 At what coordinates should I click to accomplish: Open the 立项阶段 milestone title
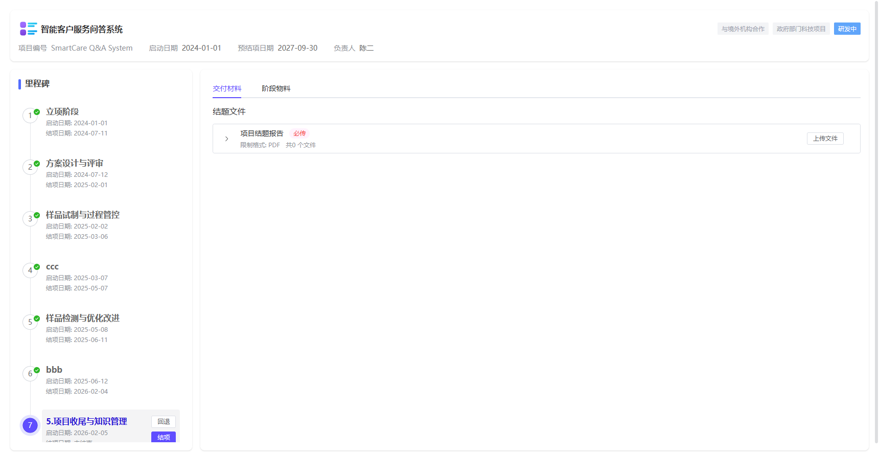(62, 111)
